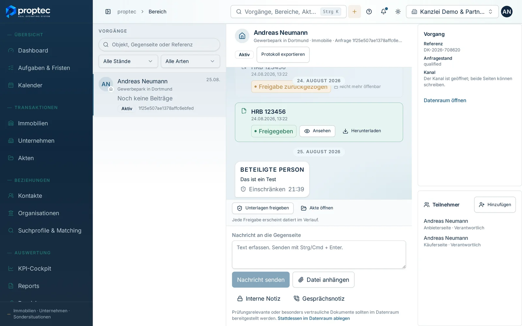The width and height of the screenshot is (522, 326).
Task: Open the notifications bell
Action: 384,12
